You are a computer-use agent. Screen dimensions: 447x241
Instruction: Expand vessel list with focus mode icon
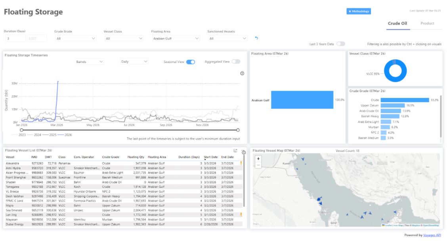tap(235, 151)
